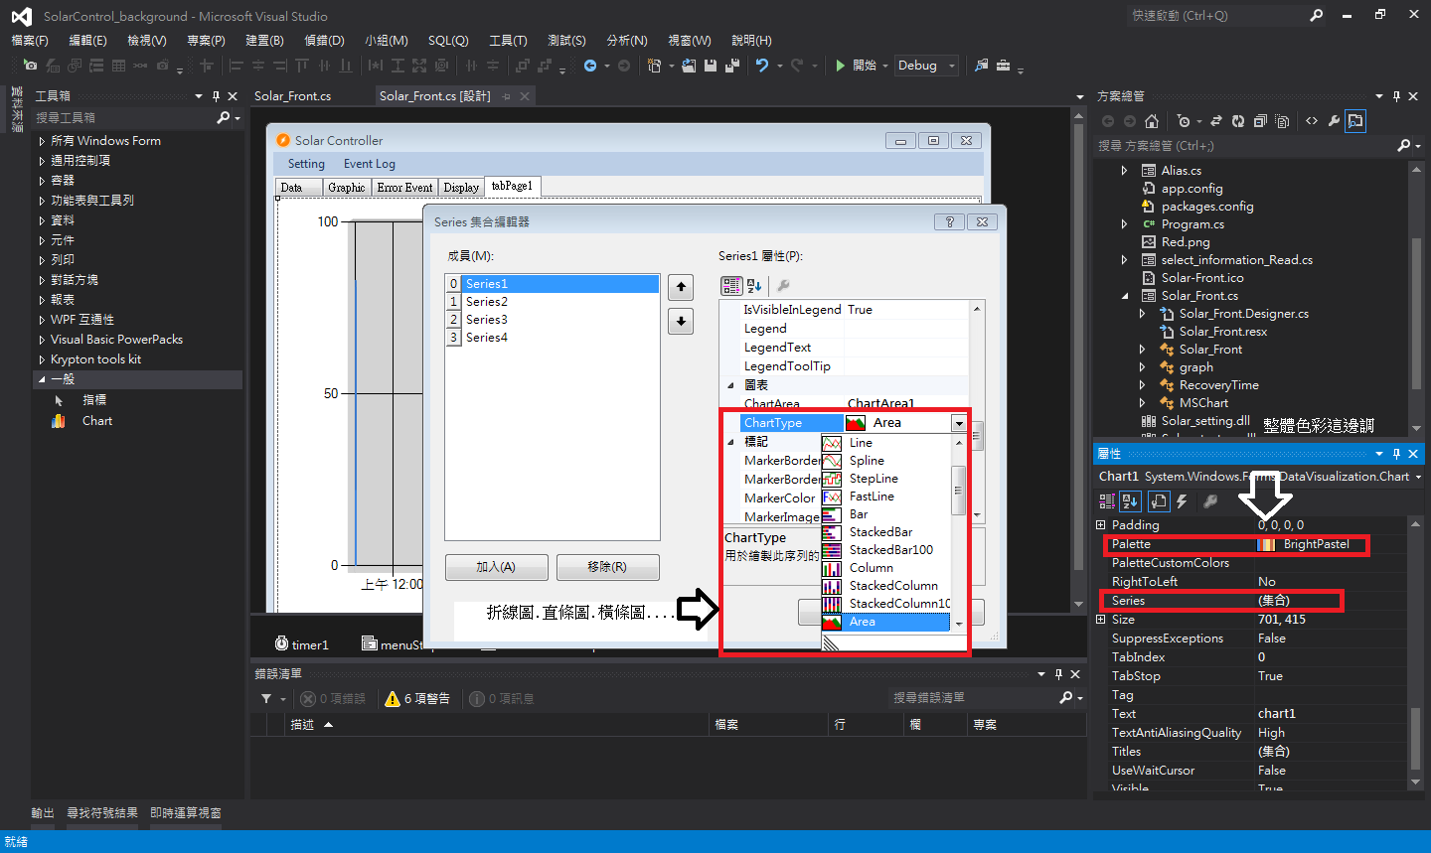This screenshot has height=853, width=1431.
Task: Choose the Line chart type icon
Action: (832, 443)
